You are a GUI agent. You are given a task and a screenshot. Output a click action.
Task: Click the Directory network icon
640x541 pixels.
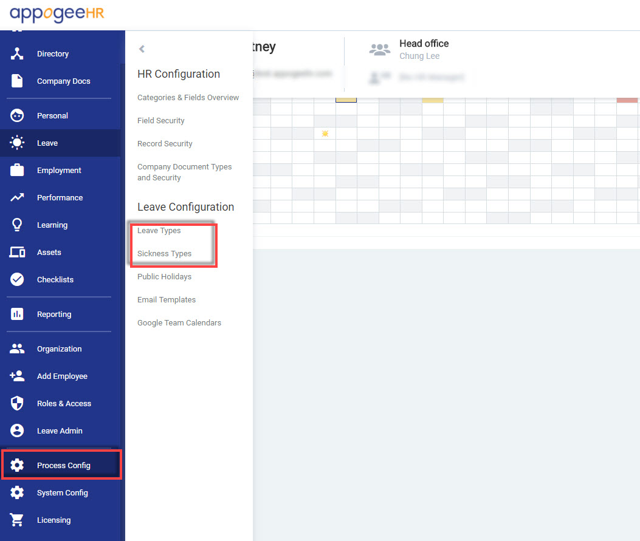coord(17,53)
